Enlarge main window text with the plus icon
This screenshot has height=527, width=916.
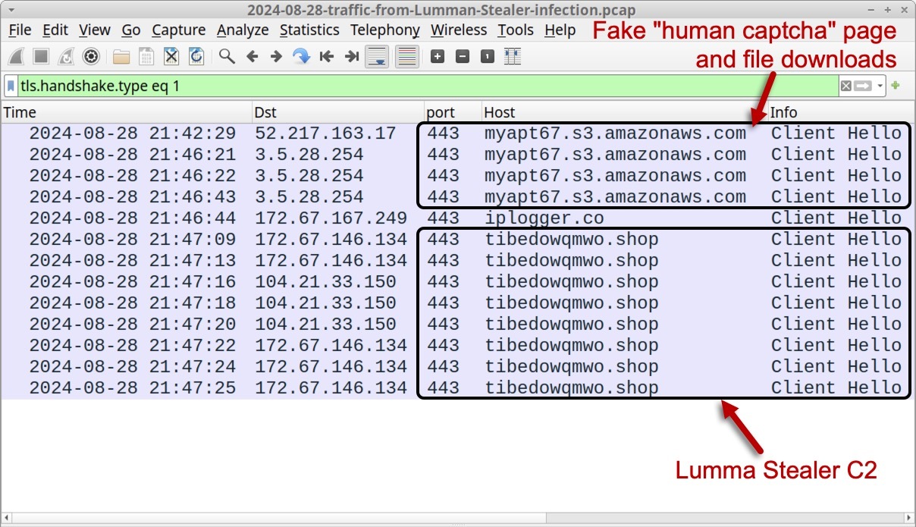[x=438, y=56]
